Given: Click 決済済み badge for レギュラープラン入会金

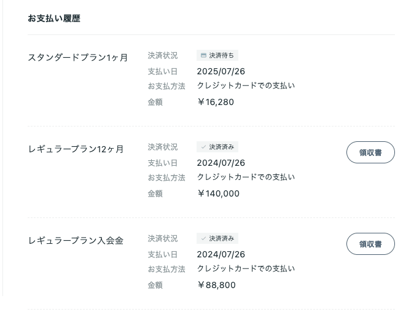Looking at the screenshot, I should pos(217,238).
